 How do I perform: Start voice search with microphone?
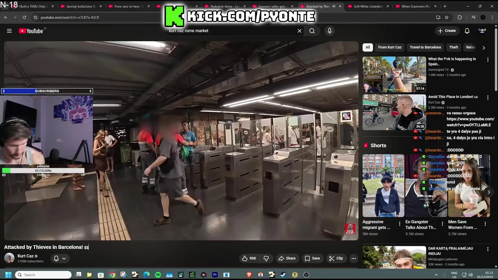[330, 31]
